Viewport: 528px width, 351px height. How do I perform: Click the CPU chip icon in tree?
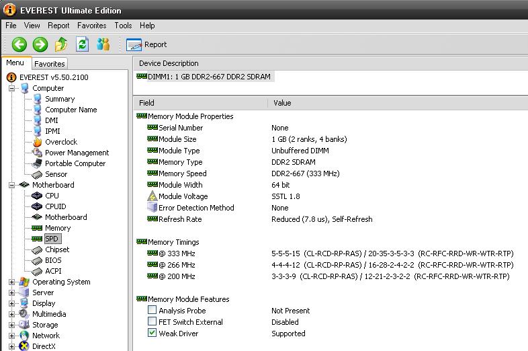click(x=37, y=196)
